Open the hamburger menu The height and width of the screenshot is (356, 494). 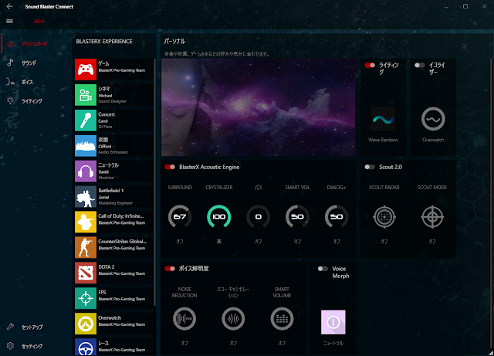9,21
